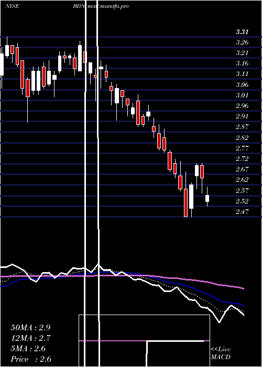Click the <<Live MACD label
This screenshot has width=262, height=367.
pos(221,353)
